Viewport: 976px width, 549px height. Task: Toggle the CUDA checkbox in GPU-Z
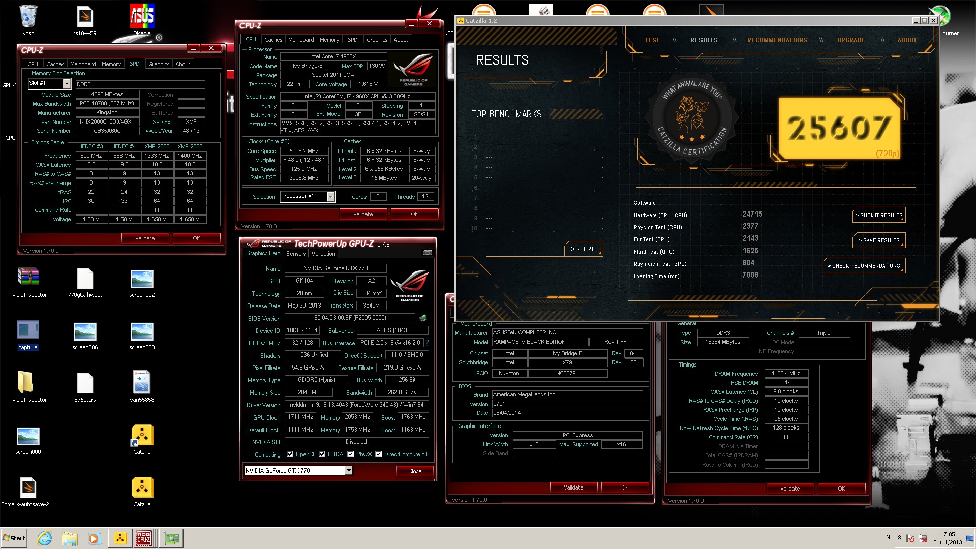coord(322,454)
